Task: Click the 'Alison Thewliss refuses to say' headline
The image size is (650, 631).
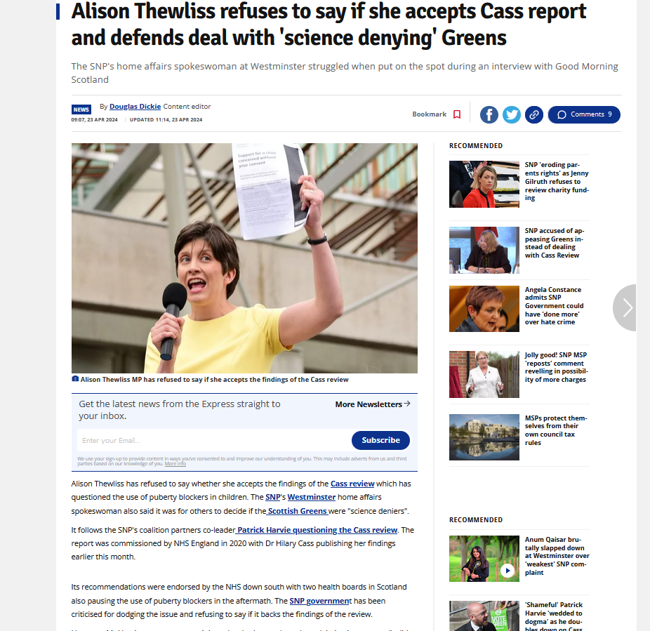Action: [x=329, y=24]
